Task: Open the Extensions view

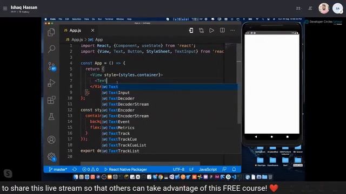Action: [51, 100]
